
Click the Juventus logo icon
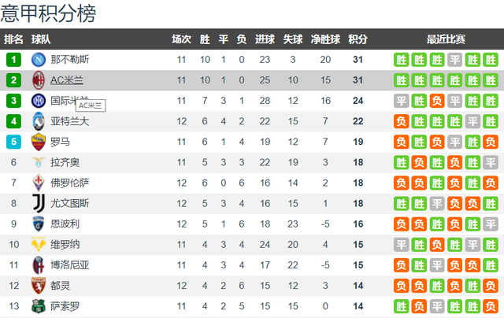39,203
